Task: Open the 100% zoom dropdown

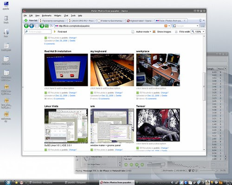Action: [x=203, y=31]
